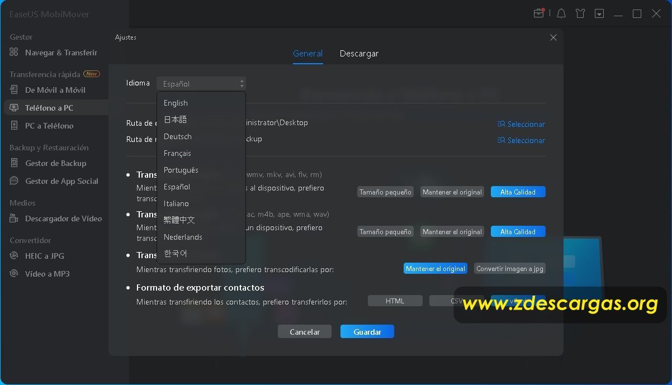Click Seleccionar for Desktop export path
Screen dimensions: 672x385
click(x=521, y=124)
